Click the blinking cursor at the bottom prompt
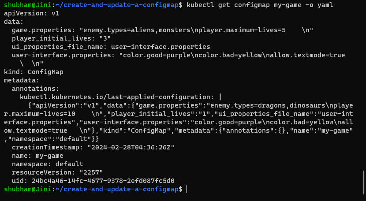The height and width of the screenshot is (201, 366). (x=187, y=189)
